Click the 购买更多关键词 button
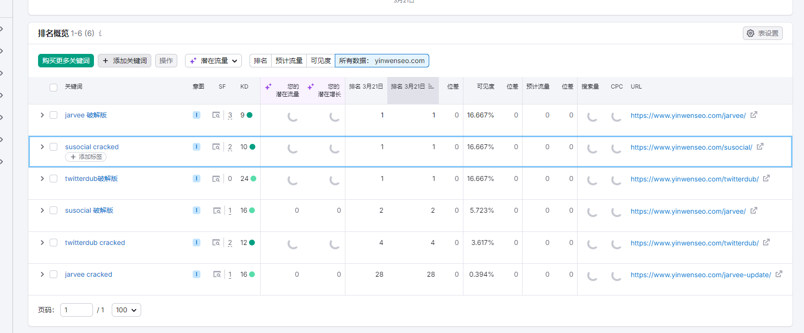 (x=66, y=61)
